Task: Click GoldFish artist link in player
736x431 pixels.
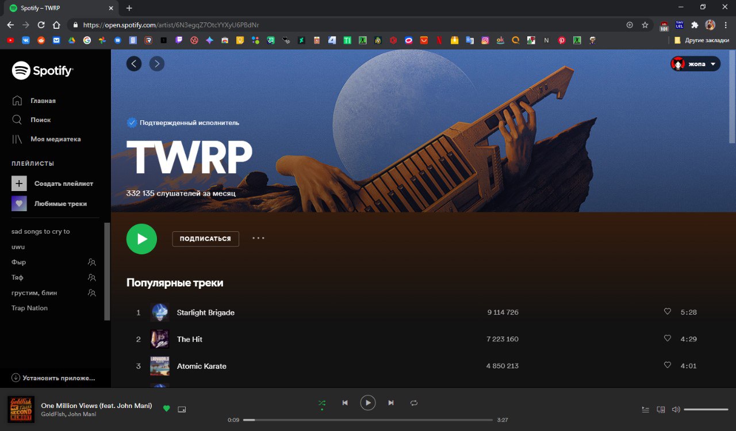Action: [x=53, y=414]
